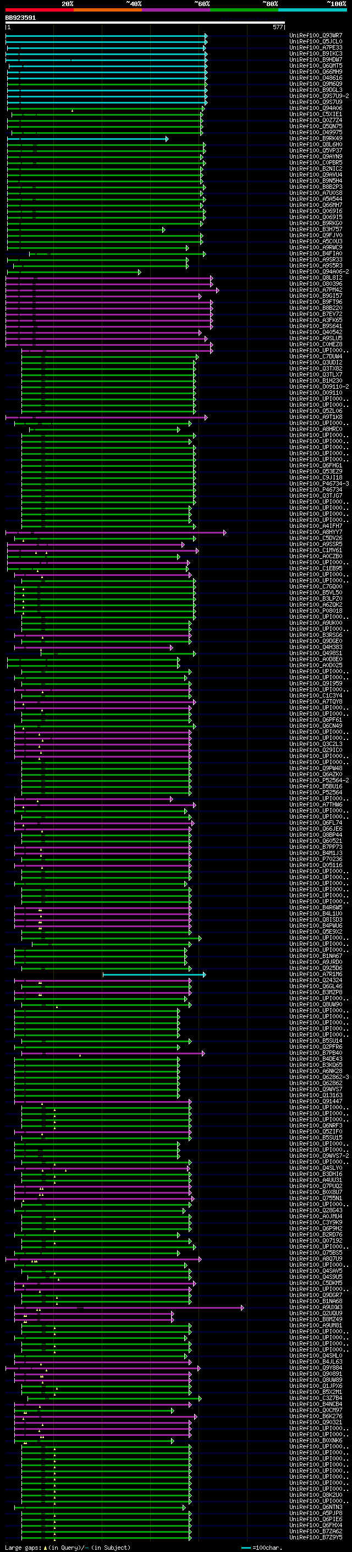Select the UniRef100_Q66MH9 hit label
Viewport: 352px width, 1552px height.
316,72
